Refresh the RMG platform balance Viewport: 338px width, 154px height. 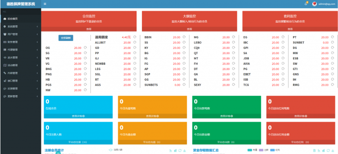(332, 85)
